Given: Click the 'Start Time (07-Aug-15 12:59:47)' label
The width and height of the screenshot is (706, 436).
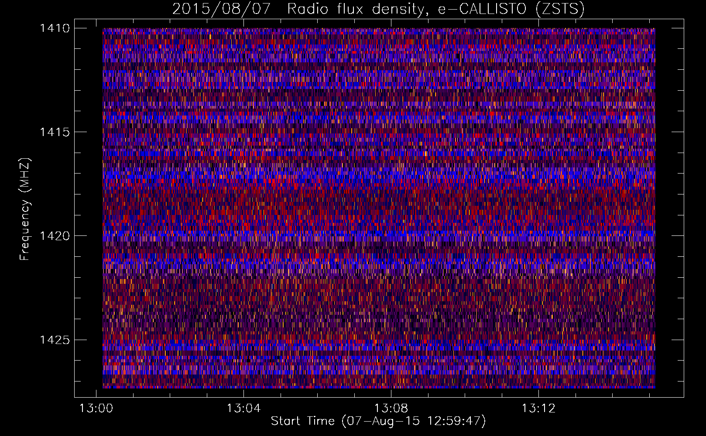Looking at the screenshot, I should pyautogui.click(x=378, y=421).
